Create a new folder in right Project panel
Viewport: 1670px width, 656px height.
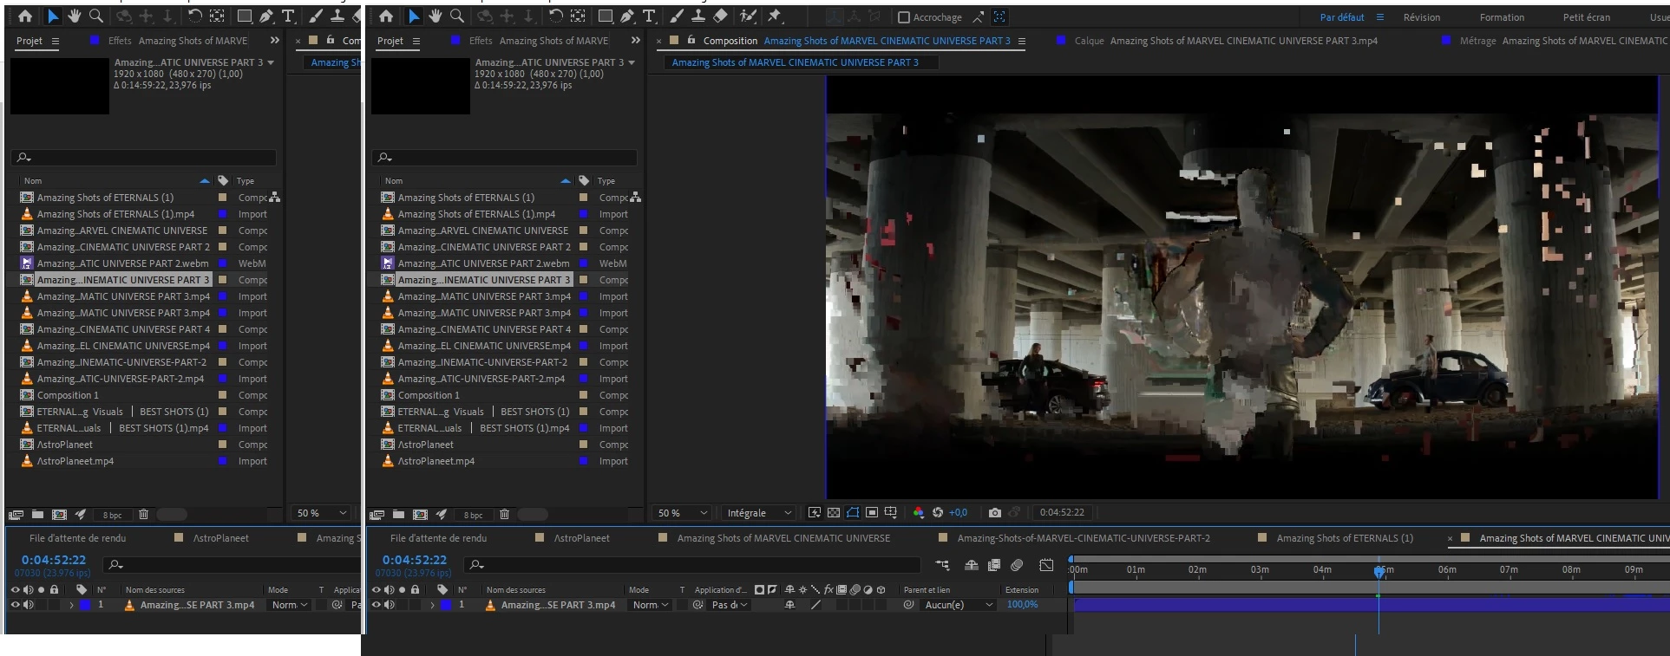point(398,514)
